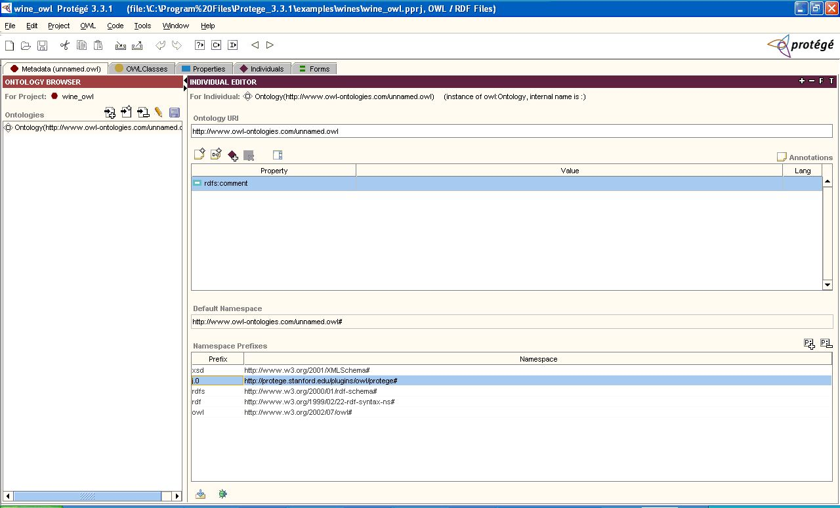Click annotations table scroll up arrow
This screenshot has height=508, width=840.
click(827, 182)
